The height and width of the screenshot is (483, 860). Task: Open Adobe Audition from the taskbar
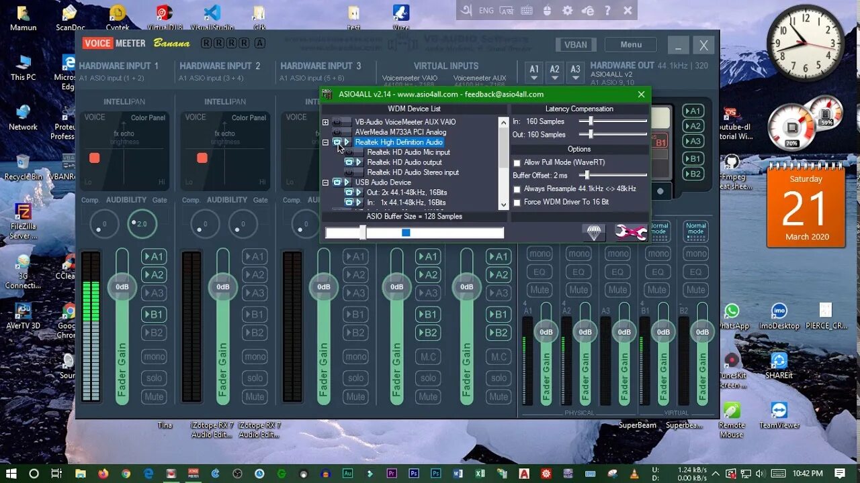pyautogui.click(x=347, y=473)
